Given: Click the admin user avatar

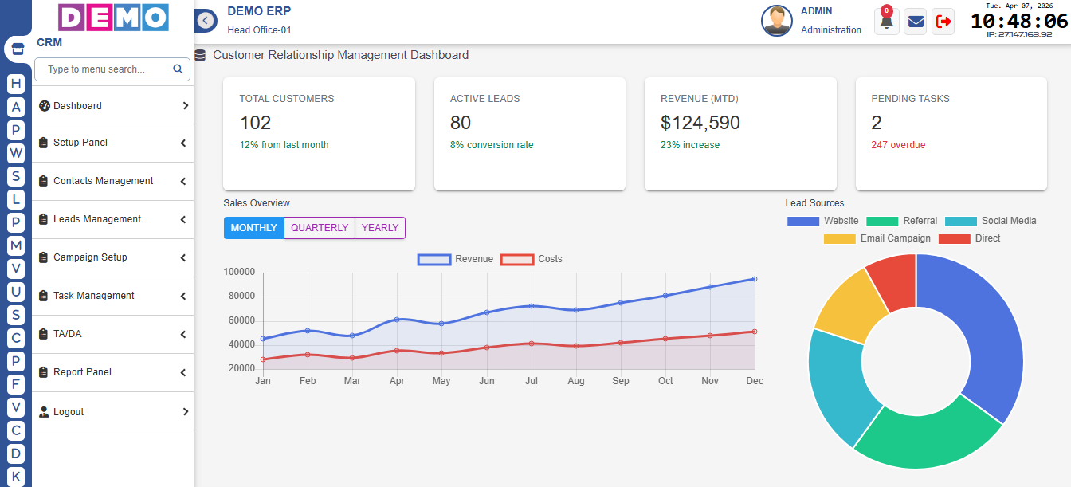Looking at the screenshot, I should tap(776, 21).
